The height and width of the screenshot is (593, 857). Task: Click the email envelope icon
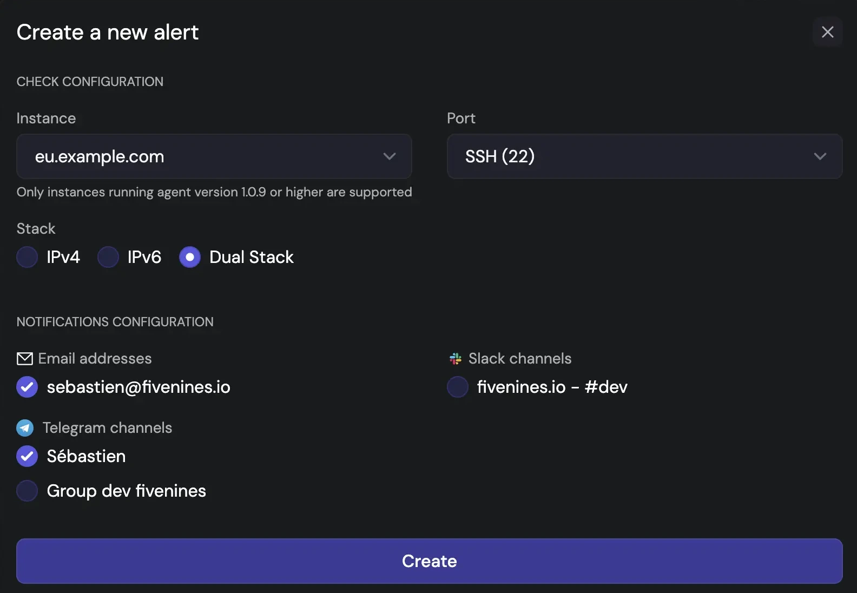coord(25,359)
